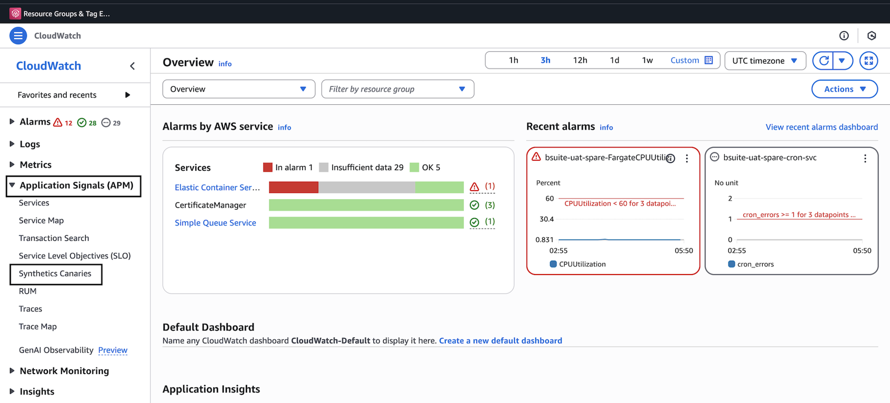Click View recent alarms dashboard link
This screenshot has height=403, width=890.
click(x=822, y=127)
